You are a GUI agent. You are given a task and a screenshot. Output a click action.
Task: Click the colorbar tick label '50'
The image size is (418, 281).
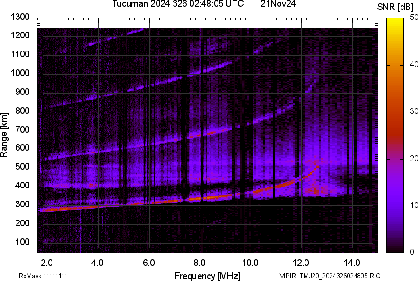[x=414, y=17]
